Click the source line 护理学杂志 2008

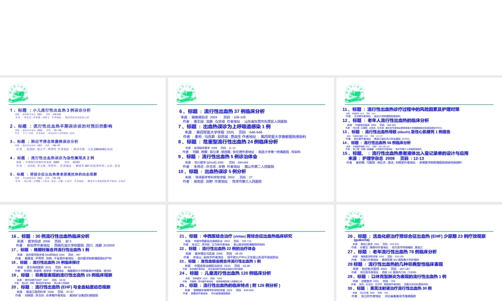[386, 159]
